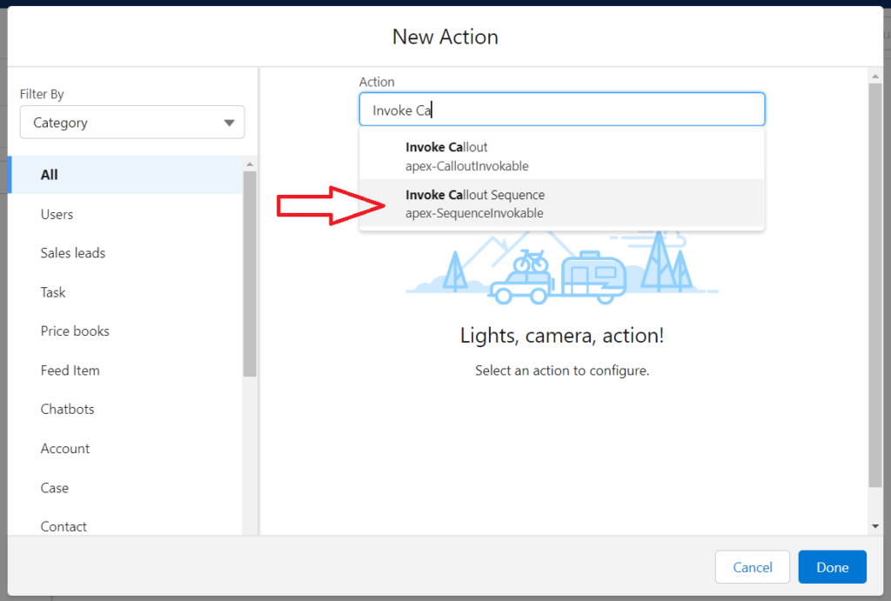Choose the Sales leads category
891x601 pixels.
tap(73, 253)
